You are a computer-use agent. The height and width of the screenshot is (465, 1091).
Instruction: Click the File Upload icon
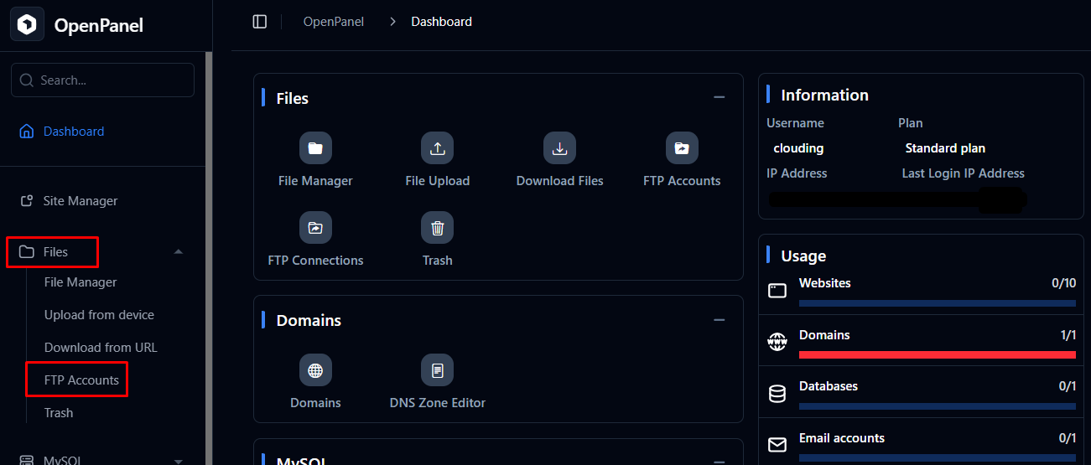[437, 148]
